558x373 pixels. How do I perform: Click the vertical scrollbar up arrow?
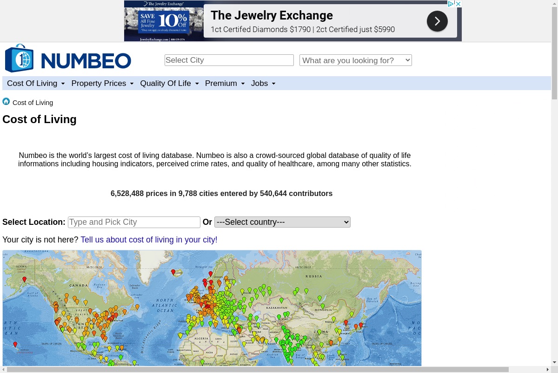(554, 3)
